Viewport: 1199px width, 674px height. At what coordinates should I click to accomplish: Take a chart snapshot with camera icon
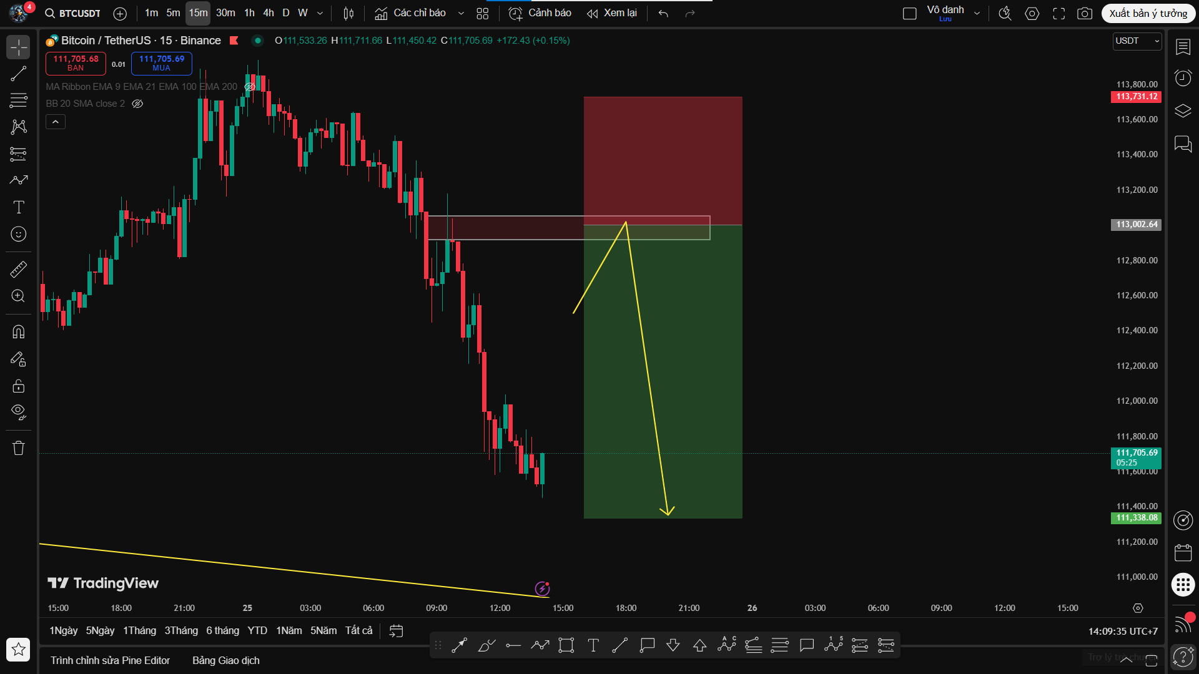1085,13
